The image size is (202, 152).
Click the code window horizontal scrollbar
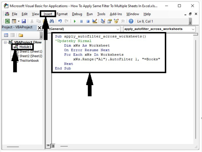click(64, 146)
